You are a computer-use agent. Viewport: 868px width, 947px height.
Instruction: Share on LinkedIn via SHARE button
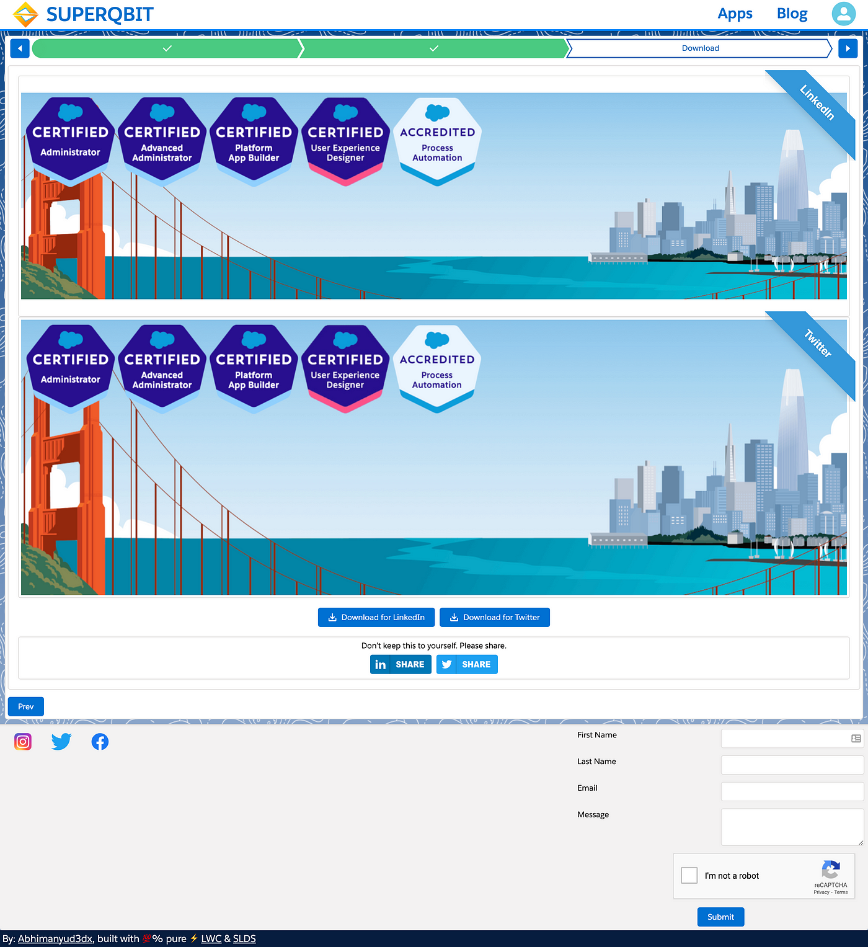pyautogui.click(x=401, y=664)
